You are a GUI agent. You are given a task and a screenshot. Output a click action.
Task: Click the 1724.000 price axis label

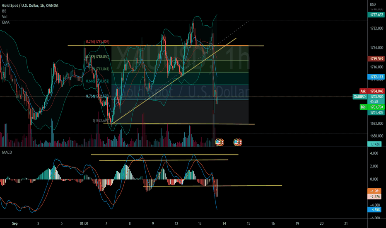pyautogui.click(x=376, y=48)
